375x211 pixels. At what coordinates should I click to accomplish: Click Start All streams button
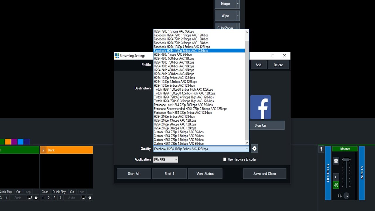pos(134,173)
